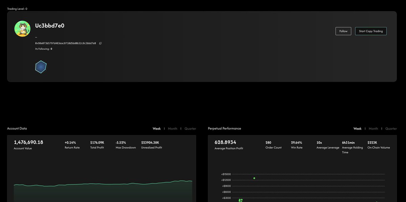Click the account value line chart
The height and width of the screenshot is (202, 406).
pyautogui.click(x=103, y=191)
